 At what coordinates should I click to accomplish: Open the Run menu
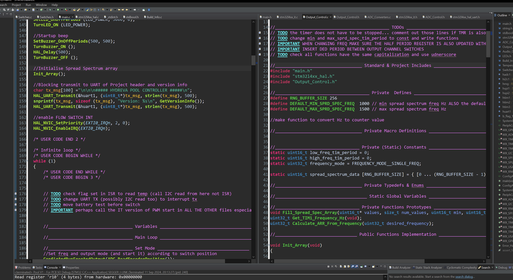click(28, 5)
